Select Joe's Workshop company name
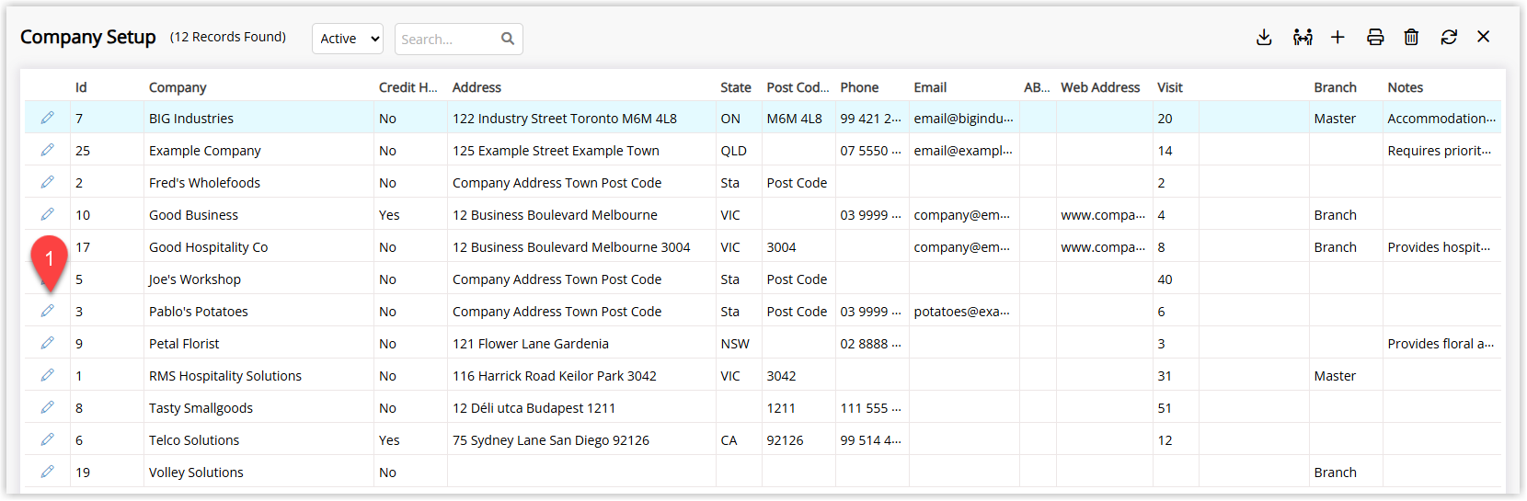The height and width of the screenshot is (501, 1527). 195,279
